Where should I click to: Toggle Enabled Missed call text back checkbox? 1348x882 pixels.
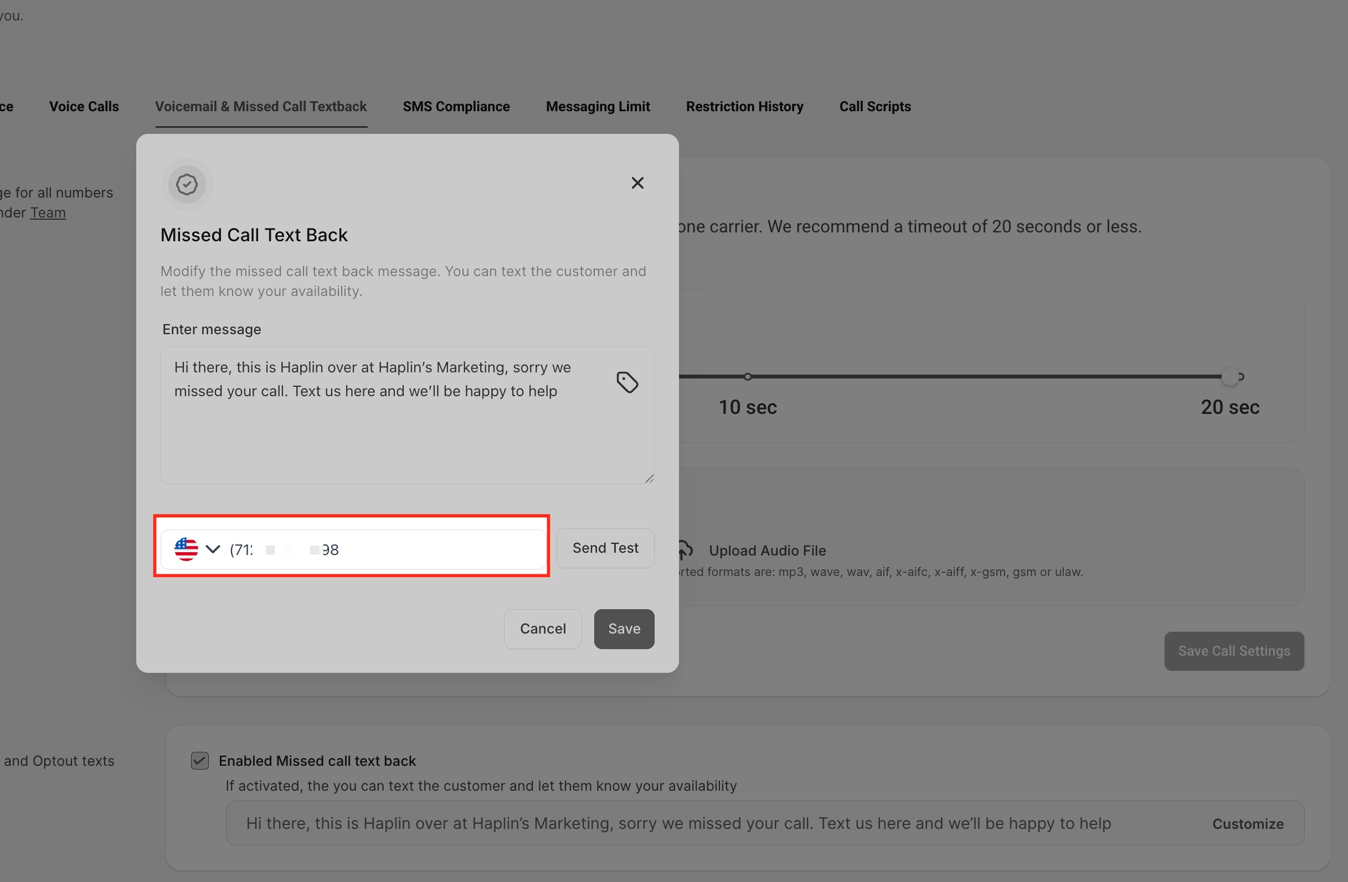pyautogui.click(x=199, y=760)
